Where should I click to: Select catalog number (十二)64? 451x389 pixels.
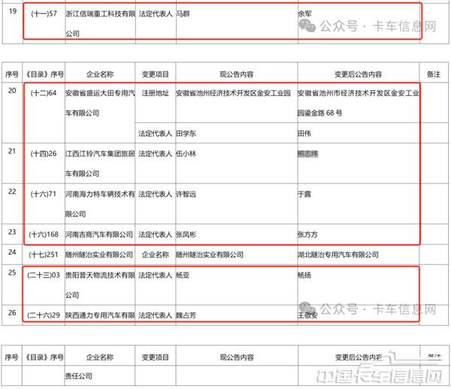[x=44, y=93]
